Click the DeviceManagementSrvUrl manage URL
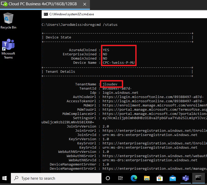Screen dimensions: 207x185 point(155,169)
